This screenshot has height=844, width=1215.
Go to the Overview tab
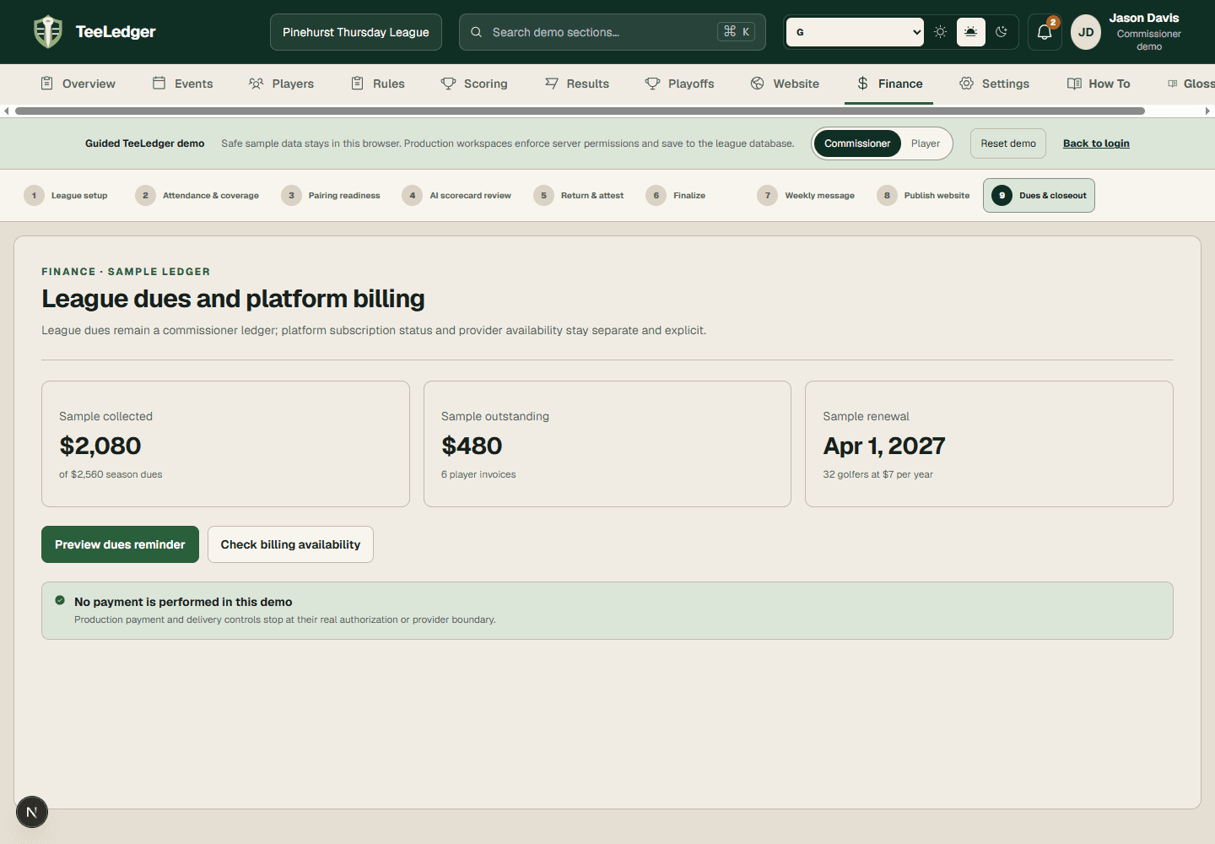pyautogui.click(x=78, y=84)
